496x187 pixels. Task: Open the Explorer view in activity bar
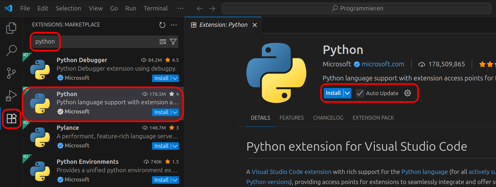click(11, 28)
